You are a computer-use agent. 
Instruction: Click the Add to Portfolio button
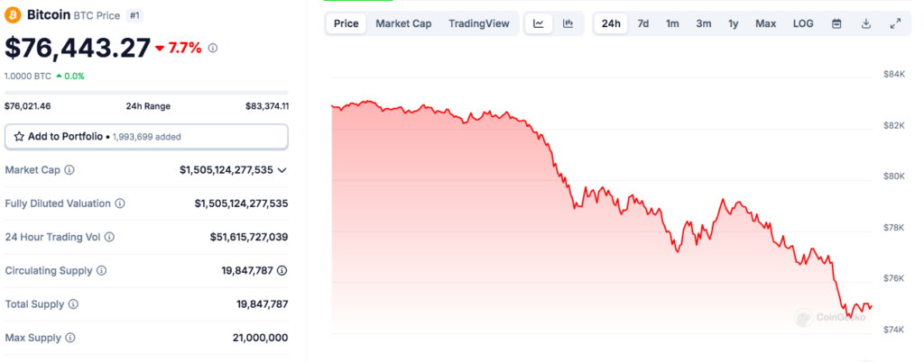[146, 136]
